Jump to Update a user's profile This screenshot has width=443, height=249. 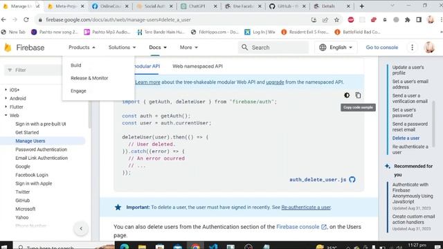[408, 70]
